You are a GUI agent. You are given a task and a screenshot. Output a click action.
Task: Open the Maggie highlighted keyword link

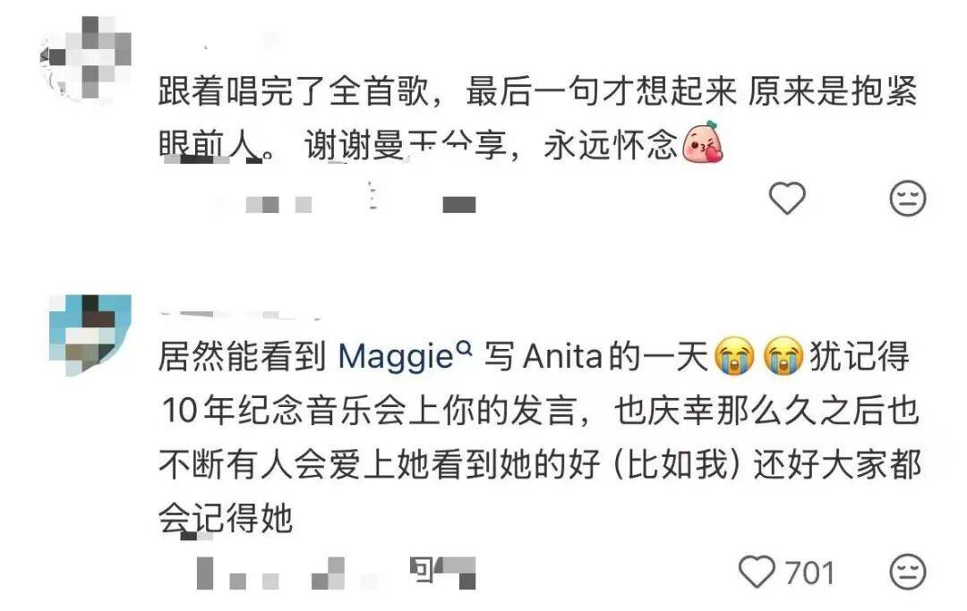[x=396, y=357]
